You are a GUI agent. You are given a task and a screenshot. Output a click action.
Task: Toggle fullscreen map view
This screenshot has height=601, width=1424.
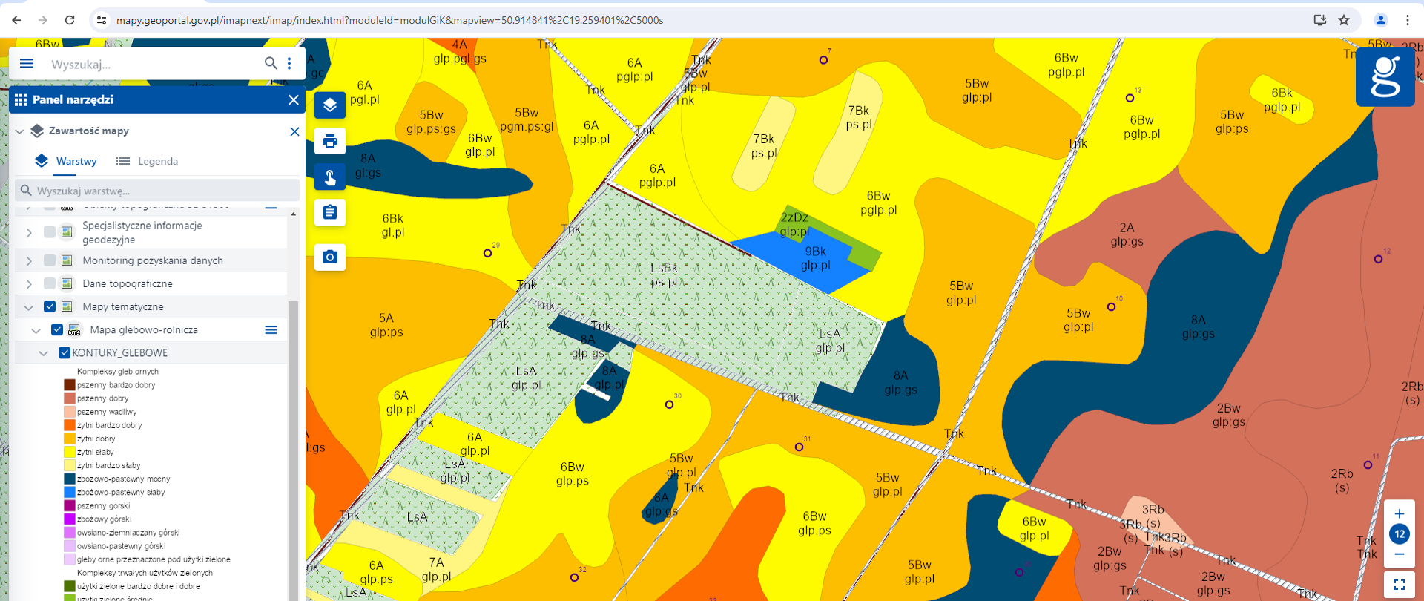(x=1399, y=585)
